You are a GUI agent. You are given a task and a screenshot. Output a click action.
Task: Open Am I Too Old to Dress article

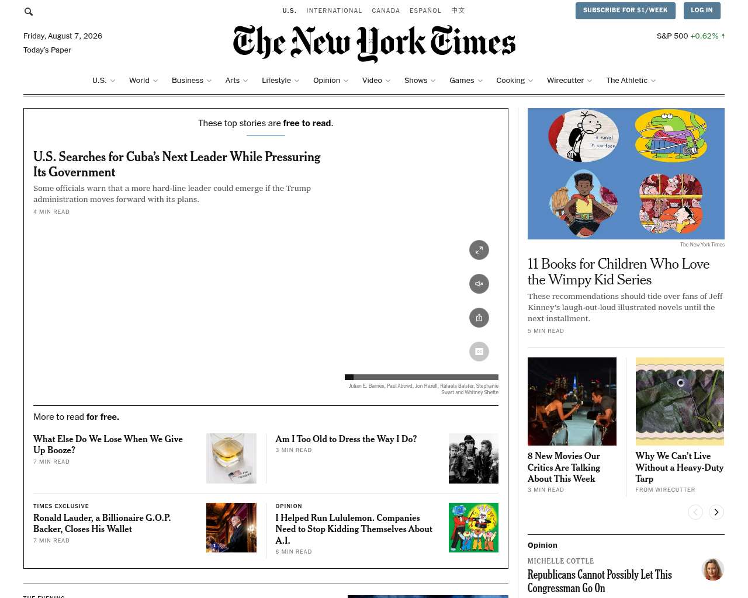click(x=346, y=439)
